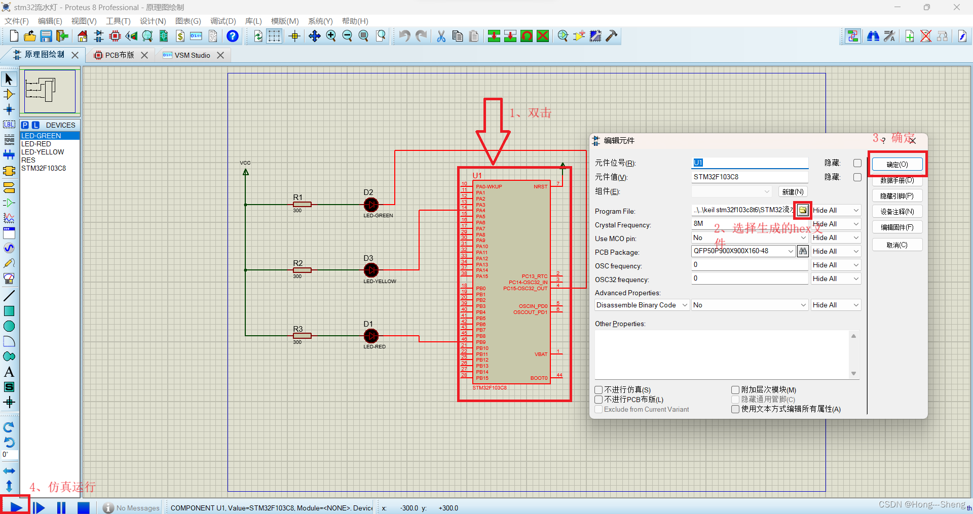This screenshot has width=973, height=514.
Task: Open the 调试(D) menu
Action: (223, 21)
